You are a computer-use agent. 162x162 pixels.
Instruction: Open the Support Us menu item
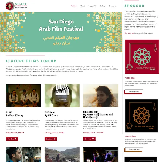(92, 6)
